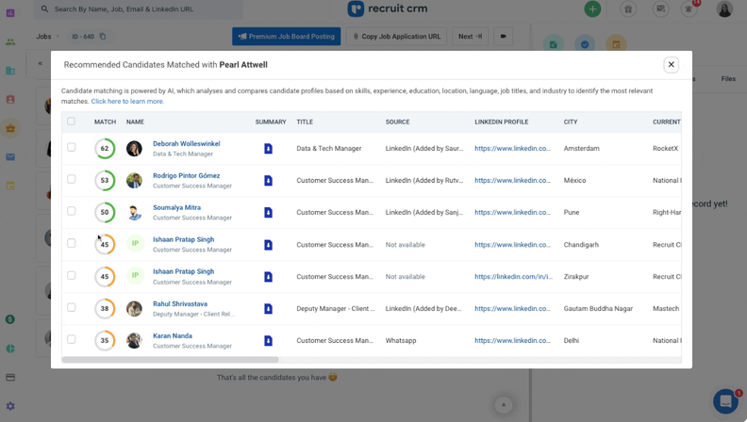Image resolution: width=747 pixels, height=422 pixels.
Task: Select checkbox for Karan Nanda
Action: (x=71, y=339)
